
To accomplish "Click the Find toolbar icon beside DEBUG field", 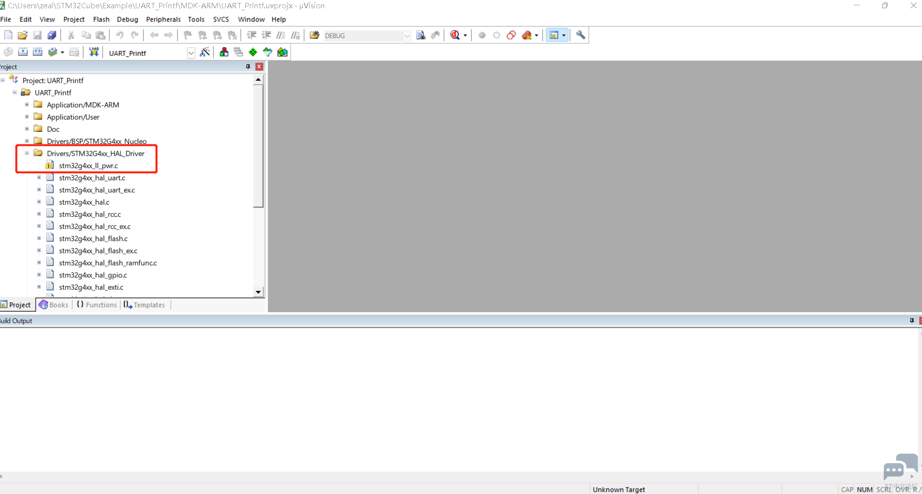I will tap(421, 35).
